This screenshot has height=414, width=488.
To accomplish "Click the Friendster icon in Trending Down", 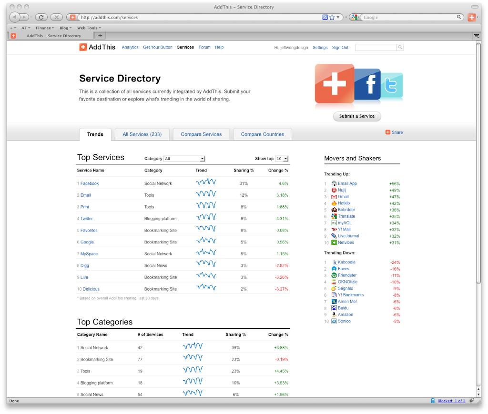I will coord(334,275).
